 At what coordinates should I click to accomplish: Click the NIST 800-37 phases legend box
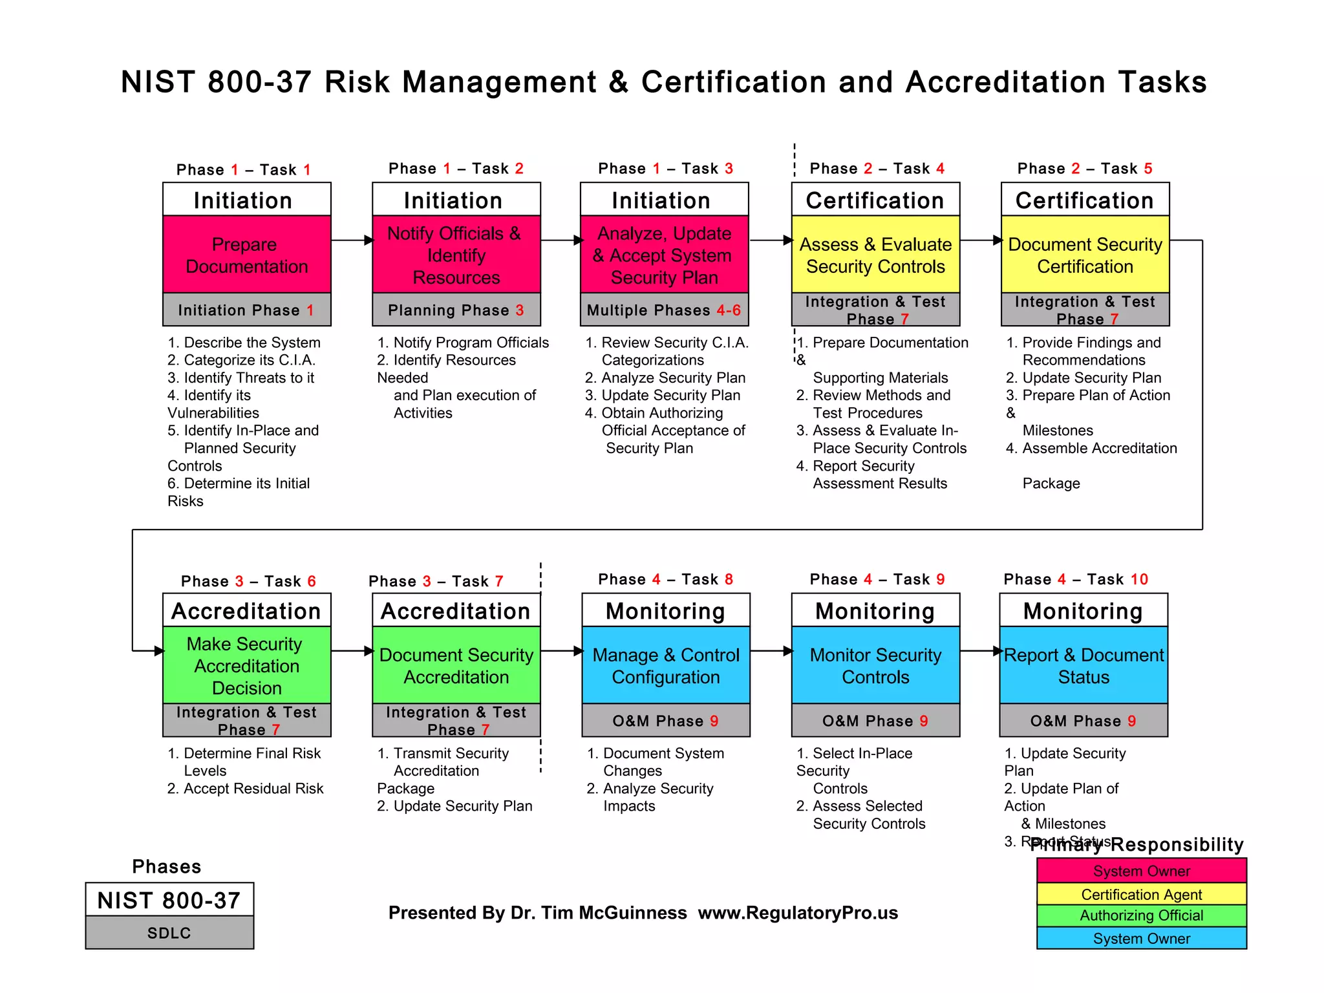169,900
